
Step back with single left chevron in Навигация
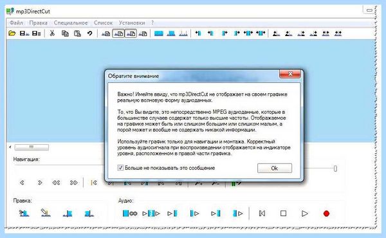tap(22, 183)
